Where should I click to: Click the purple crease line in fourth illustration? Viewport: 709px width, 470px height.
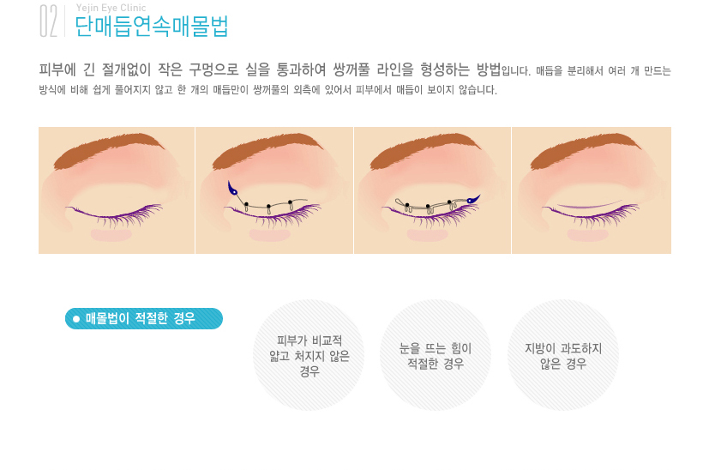[589, 205]
